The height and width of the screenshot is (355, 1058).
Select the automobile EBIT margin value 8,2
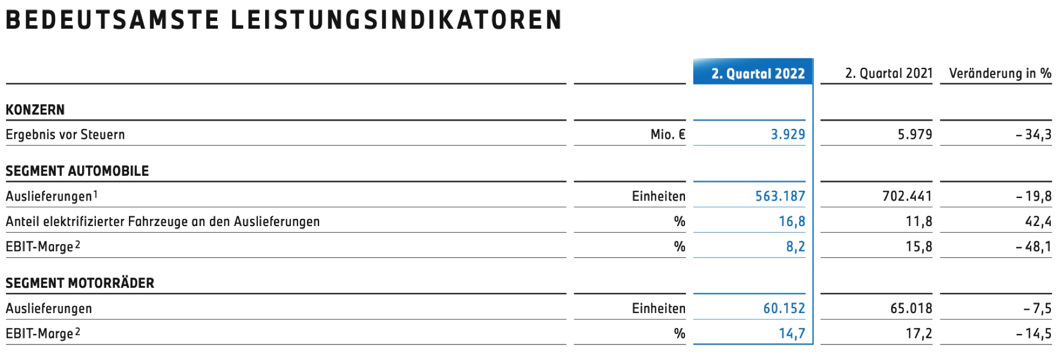[x=795, y=246]
